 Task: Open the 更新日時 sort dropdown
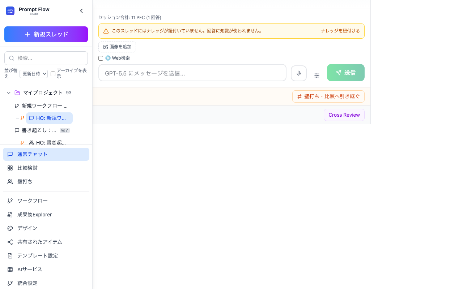point(34,74)
